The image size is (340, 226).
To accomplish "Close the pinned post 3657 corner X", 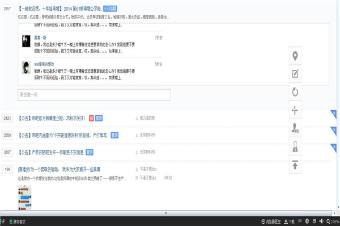I will click(334, 147).
